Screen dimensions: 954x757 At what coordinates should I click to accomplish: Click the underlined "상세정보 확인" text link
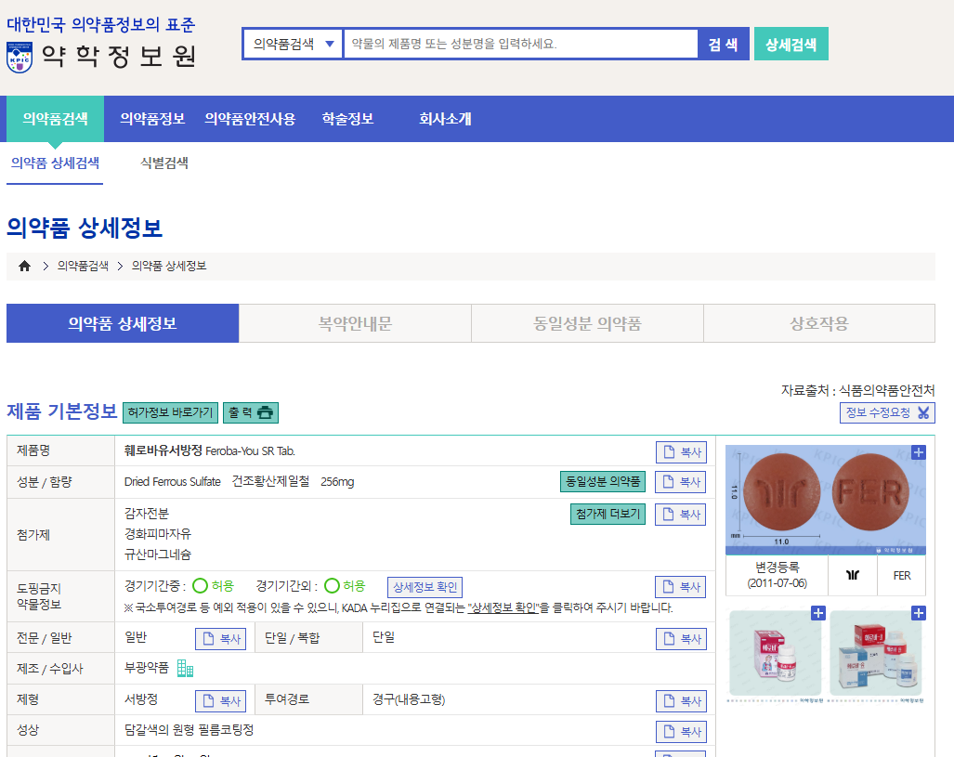pyautogui.click(x=503, y=607)
